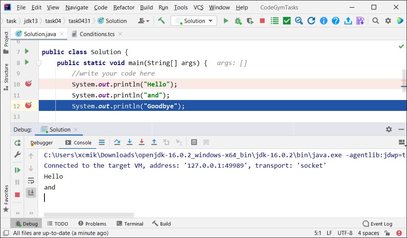The image size is (407, 238).
Task: Switch to the Debugger tab
Action: point(41,142)
